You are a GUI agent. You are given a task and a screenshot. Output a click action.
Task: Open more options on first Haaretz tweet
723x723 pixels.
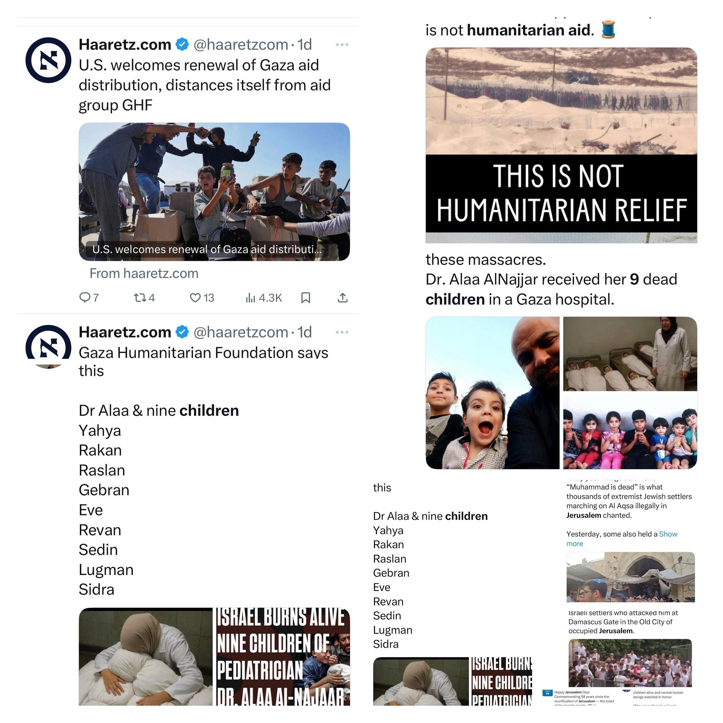click(342, 45)
